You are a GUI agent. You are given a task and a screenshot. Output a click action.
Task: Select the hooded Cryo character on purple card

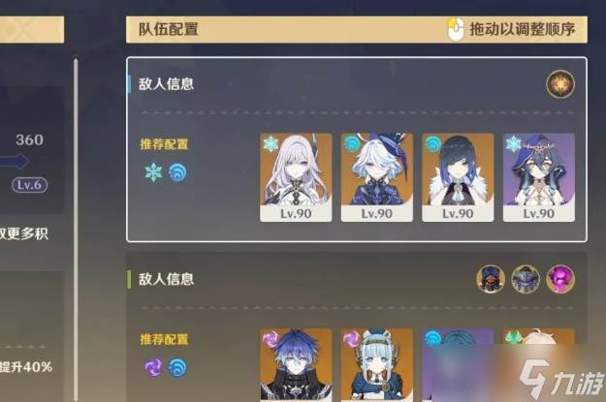point(539,177)
